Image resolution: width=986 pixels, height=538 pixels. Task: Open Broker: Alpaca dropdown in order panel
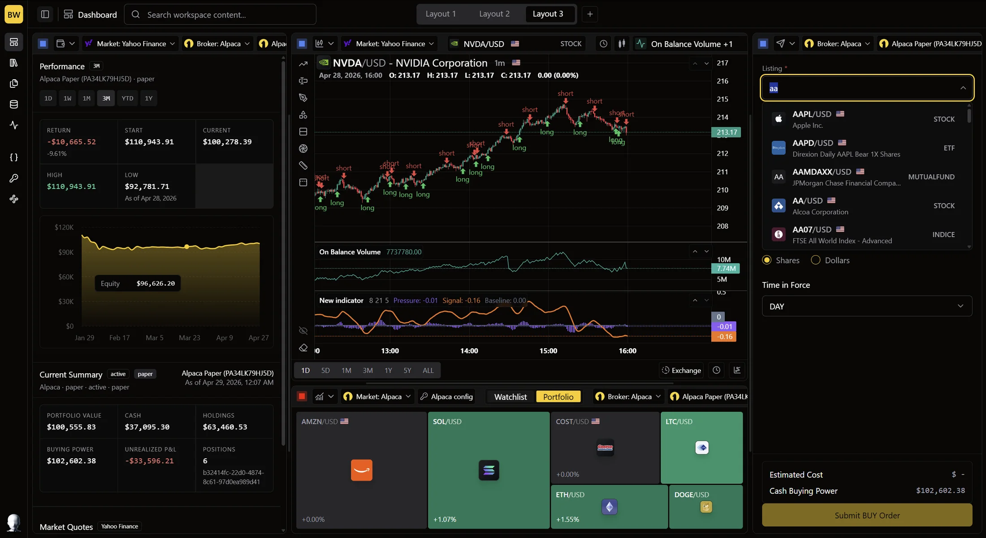click(838, 44)
